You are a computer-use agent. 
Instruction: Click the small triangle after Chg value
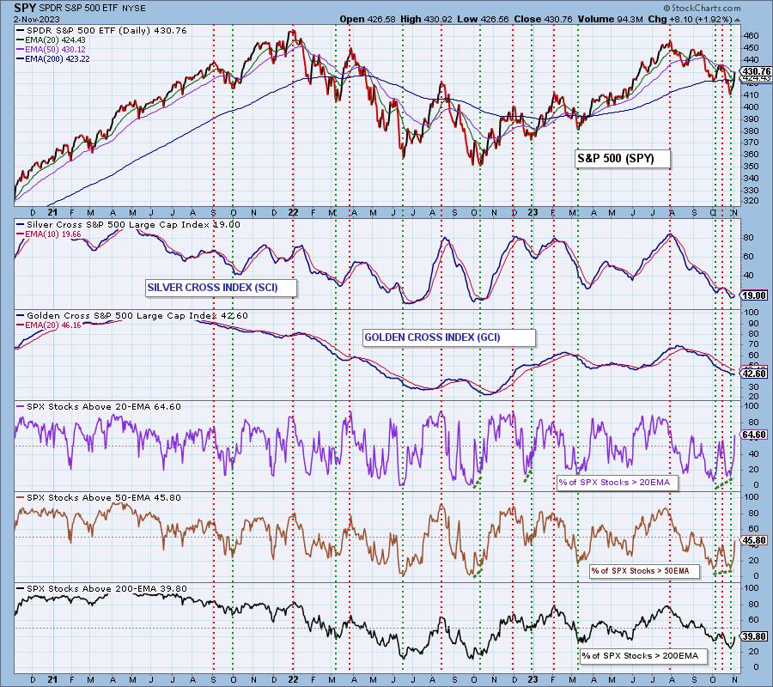coord(737,21)
